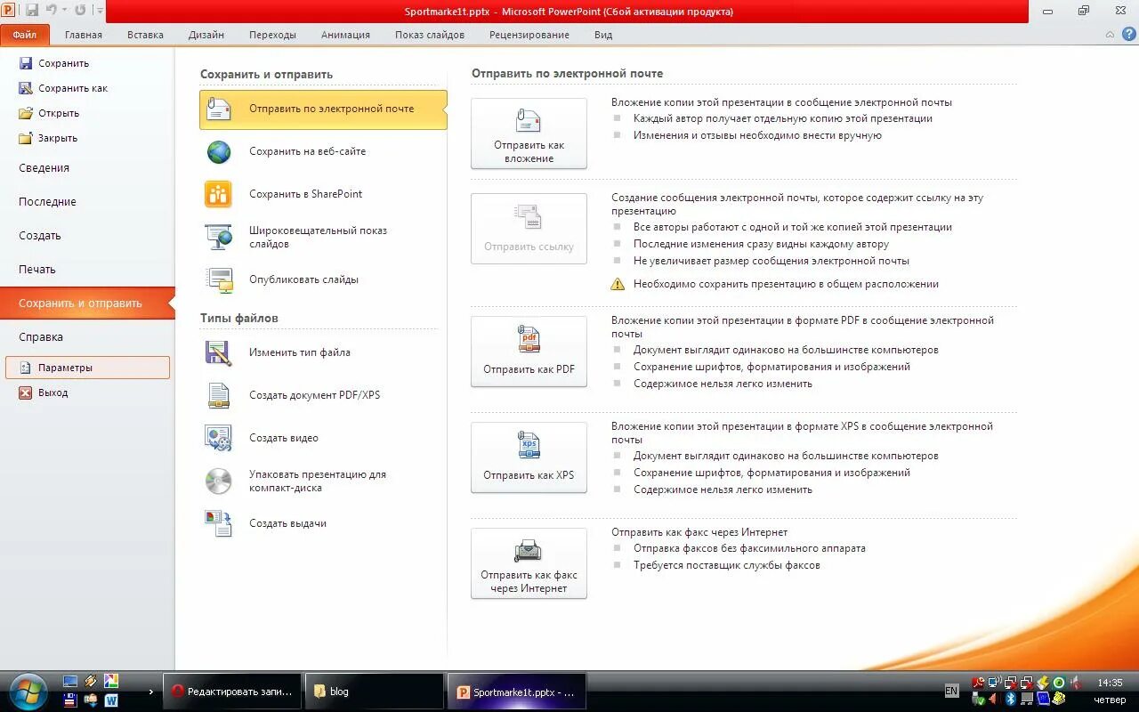Click the broadcast slide show icon

point(219,237)
